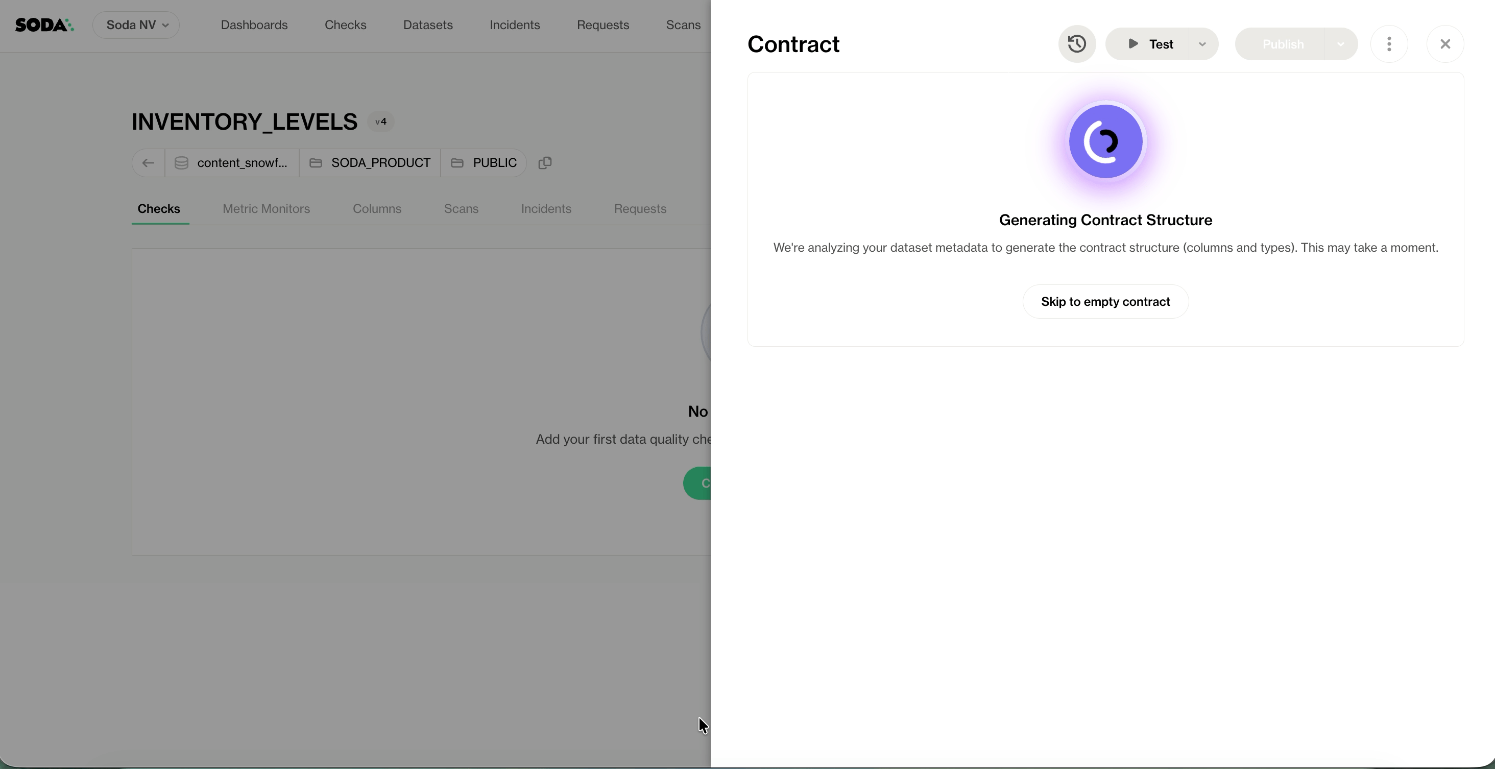Switch to the Columns tab
Viewport: 1495px width, 769px height.
click(377, 209)
